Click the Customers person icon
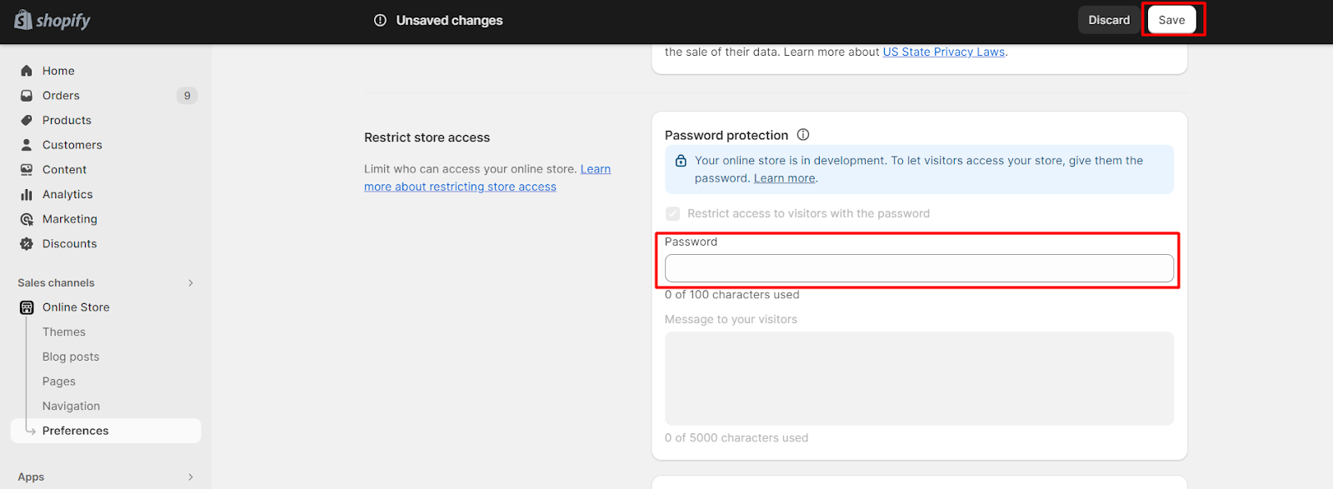Image resolution: width=1333 pixels, height=489 pixels. [27, 145]
